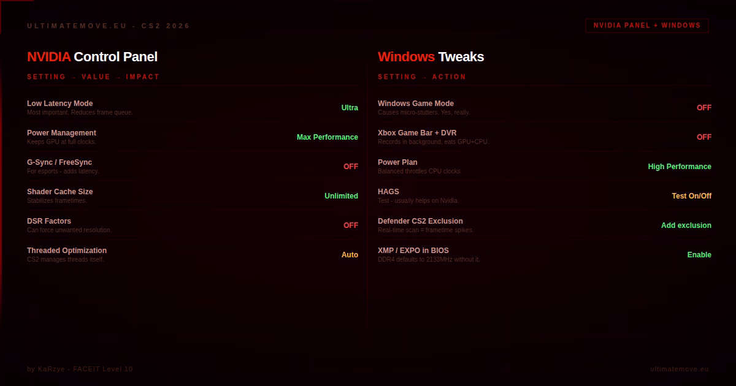Click 'Causes micro-stutters. Yes, really.' description
This screenshot has height=386, width=736.
click(x=424, y=113)
